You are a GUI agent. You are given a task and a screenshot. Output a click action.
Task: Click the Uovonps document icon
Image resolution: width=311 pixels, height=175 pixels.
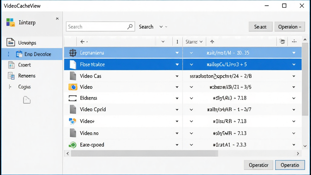[11, 42]
